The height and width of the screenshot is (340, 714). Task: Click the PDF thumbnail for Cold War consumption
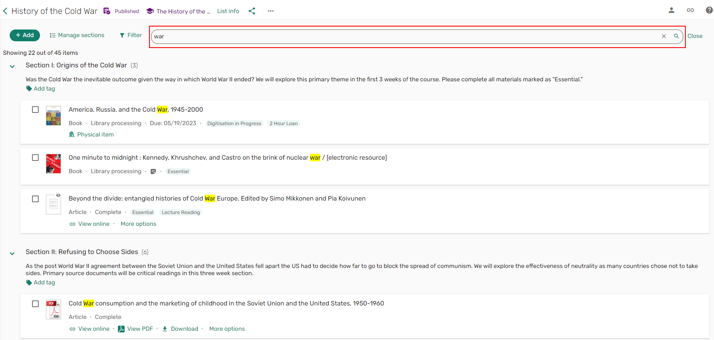click(53, 310)
